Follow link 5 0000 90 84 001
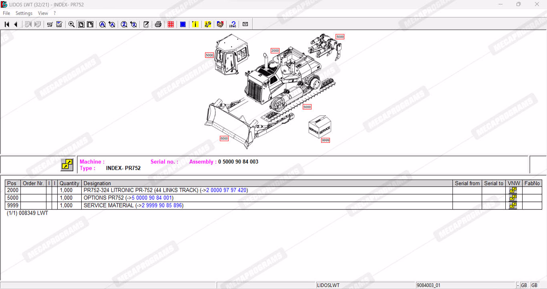 point(153,198)
